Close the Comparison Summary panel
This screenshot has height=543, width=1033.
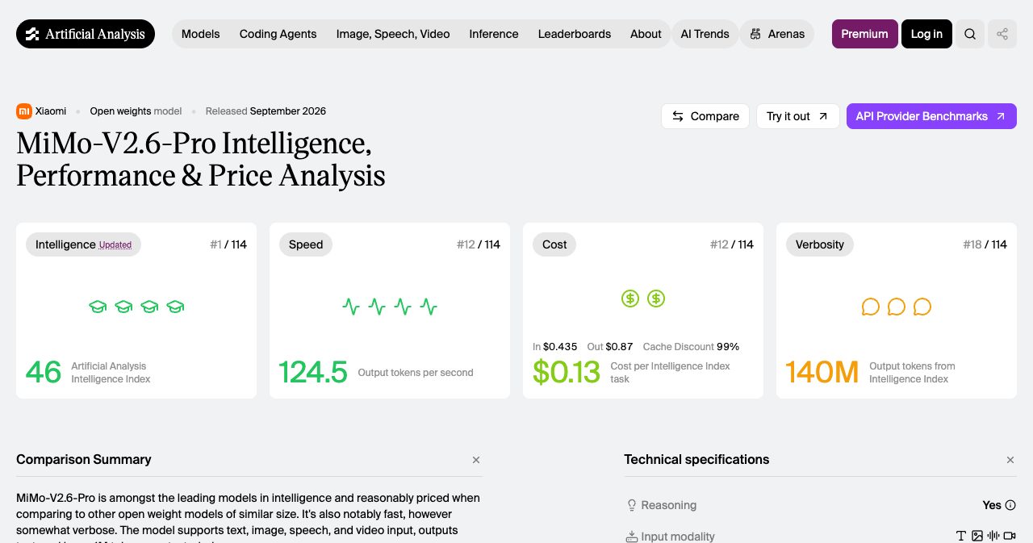(476, 460)
